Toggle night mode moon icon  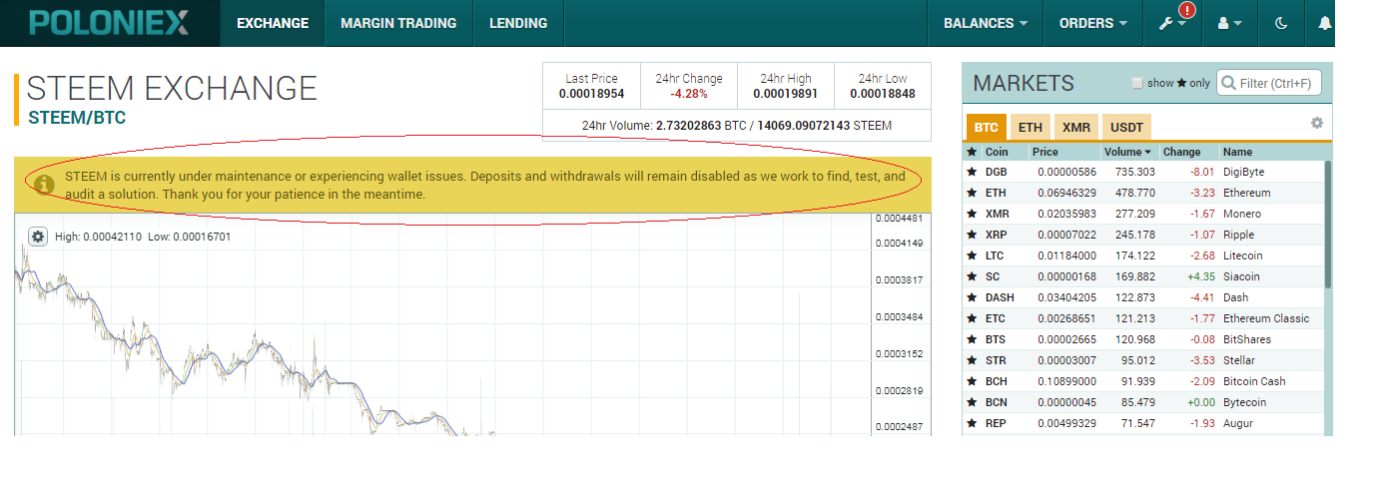(x=1281, y=23)
